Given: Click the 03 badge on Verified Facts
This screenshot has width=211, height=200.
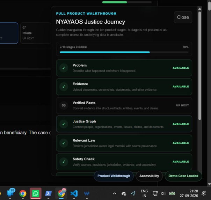Looking at the screenshot, I should 64,105.
